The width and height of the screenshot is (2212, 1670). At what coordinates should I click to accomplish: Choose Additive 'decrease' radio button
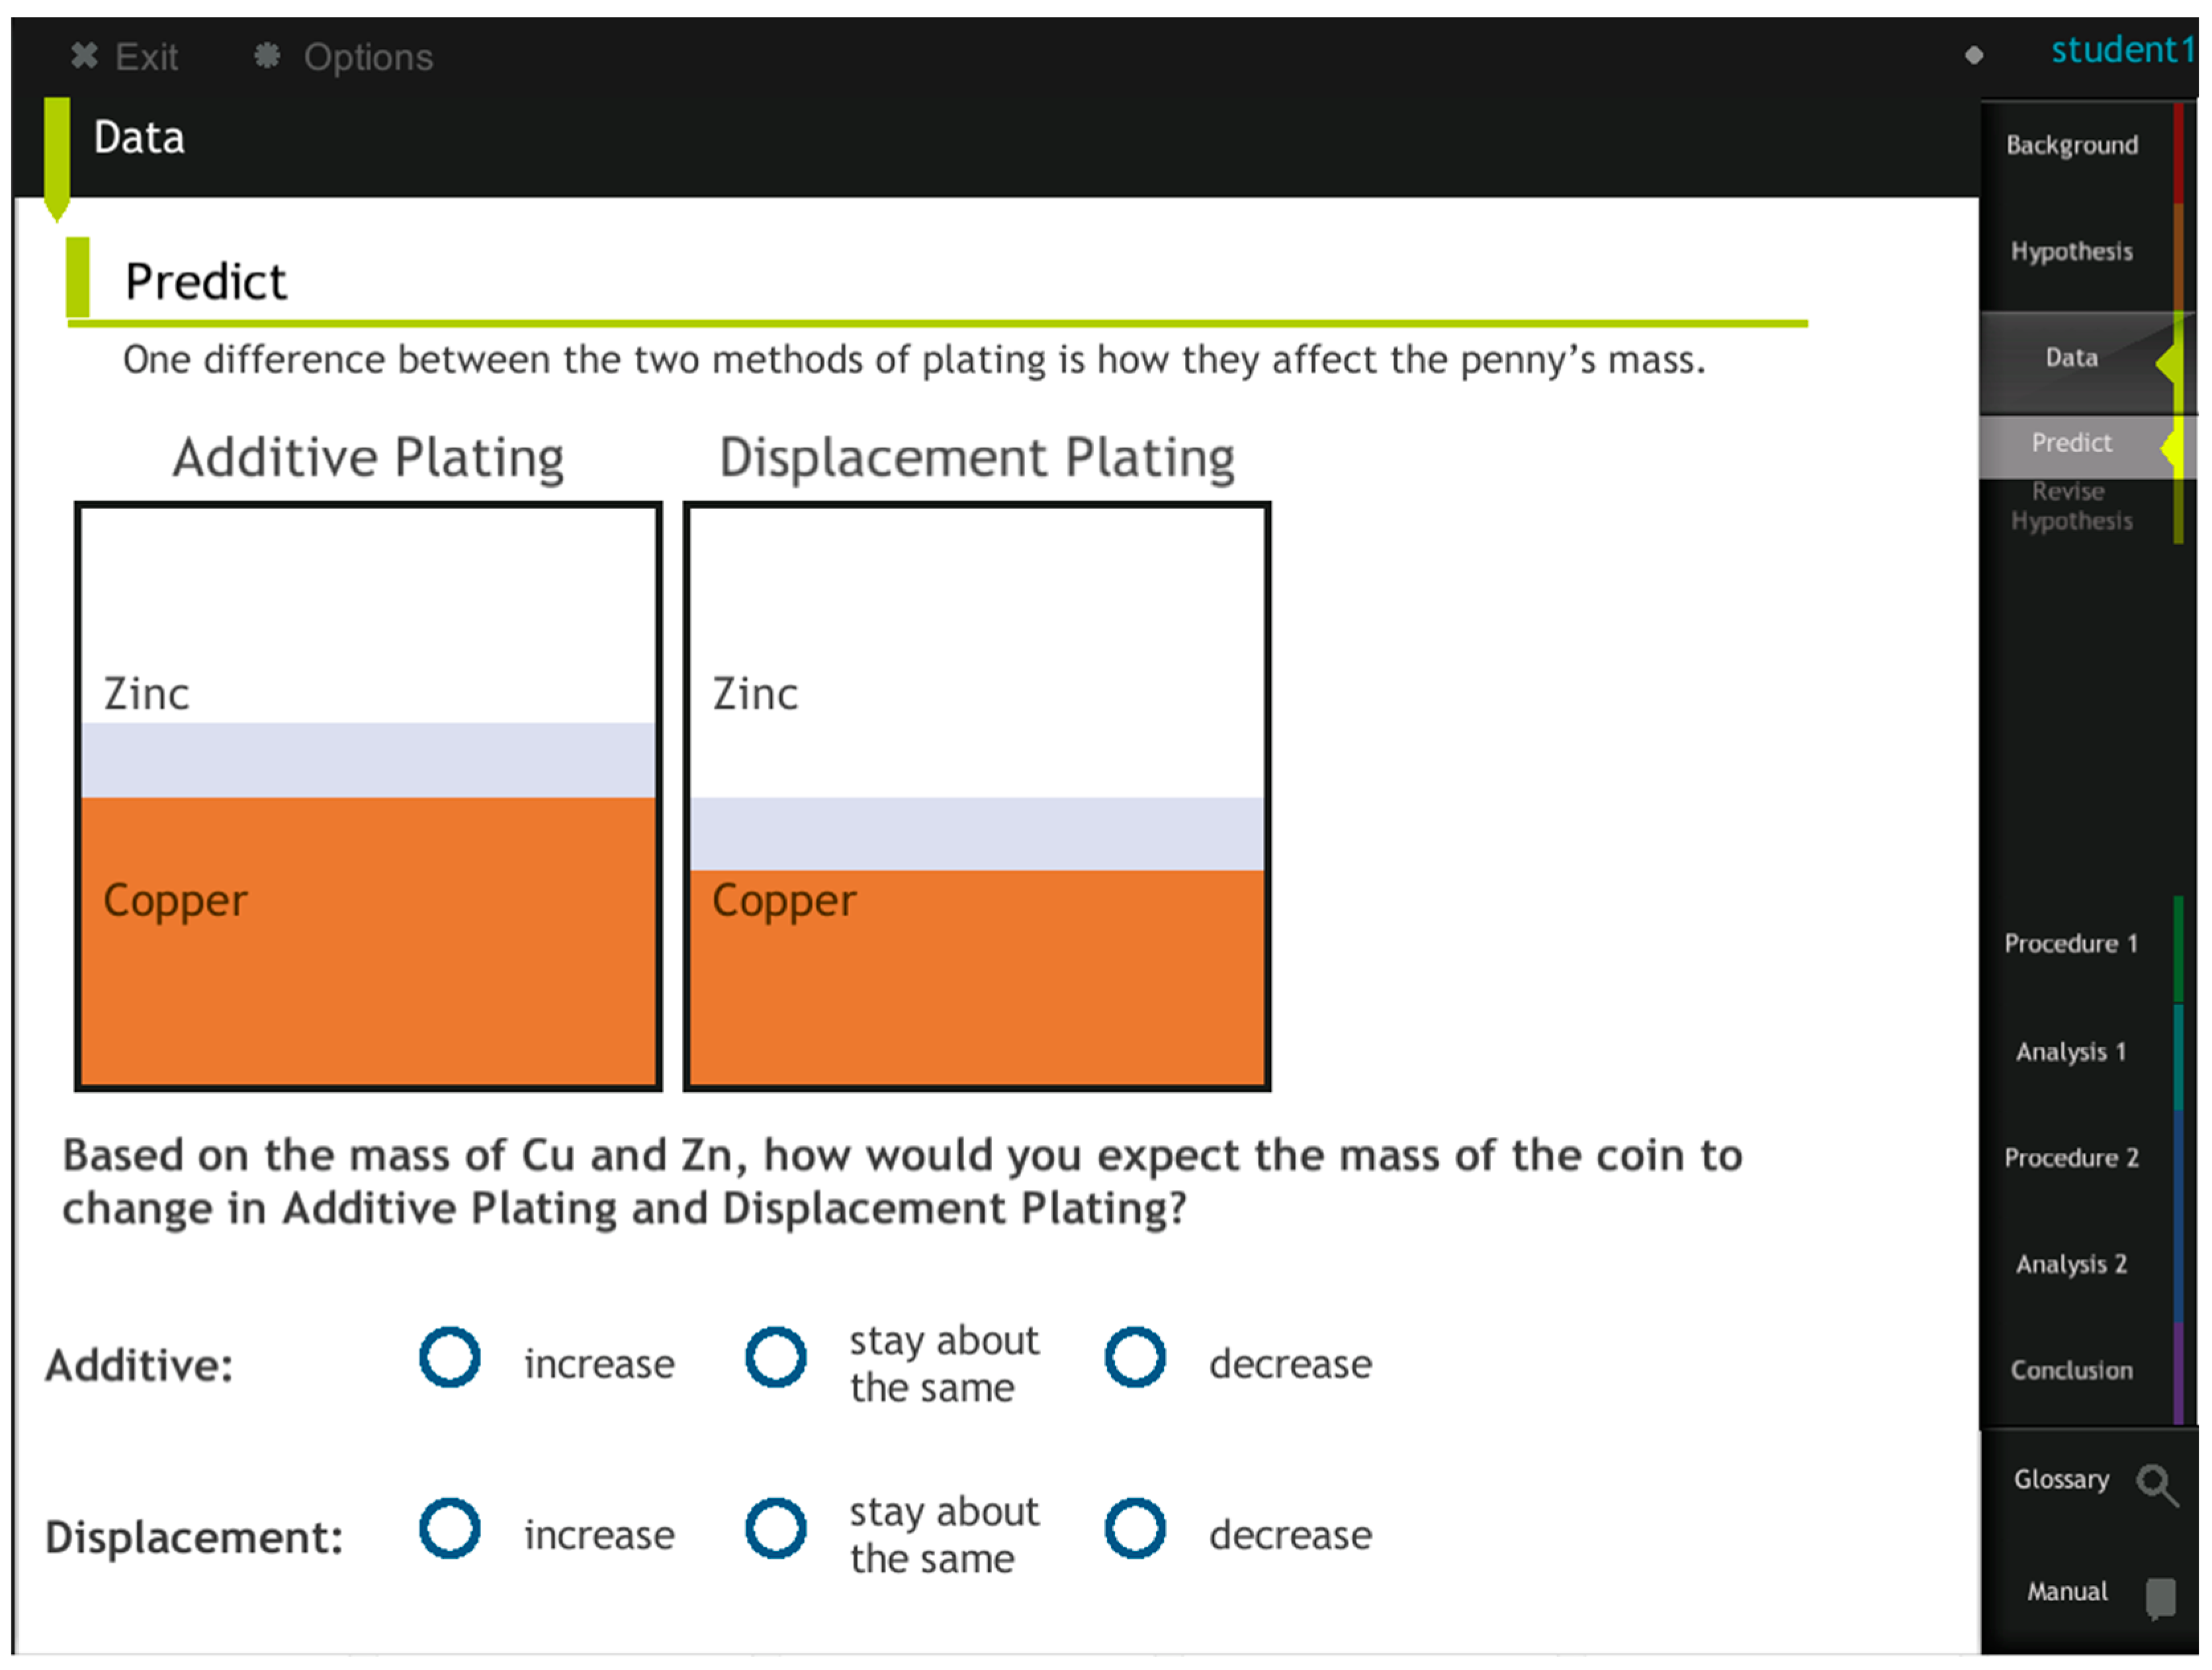click(1135, 1358)
